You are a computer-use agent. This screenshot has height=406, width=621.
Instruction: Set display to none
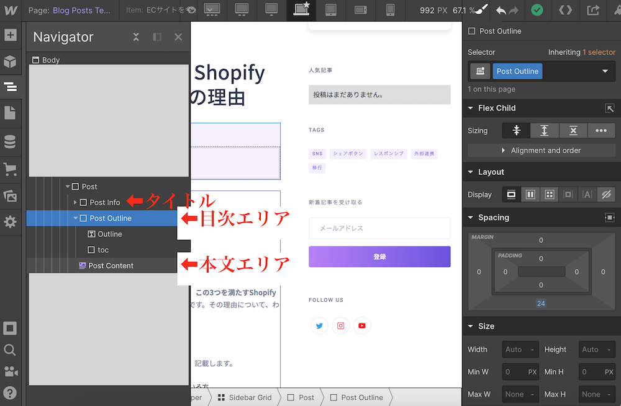[606, 195]
